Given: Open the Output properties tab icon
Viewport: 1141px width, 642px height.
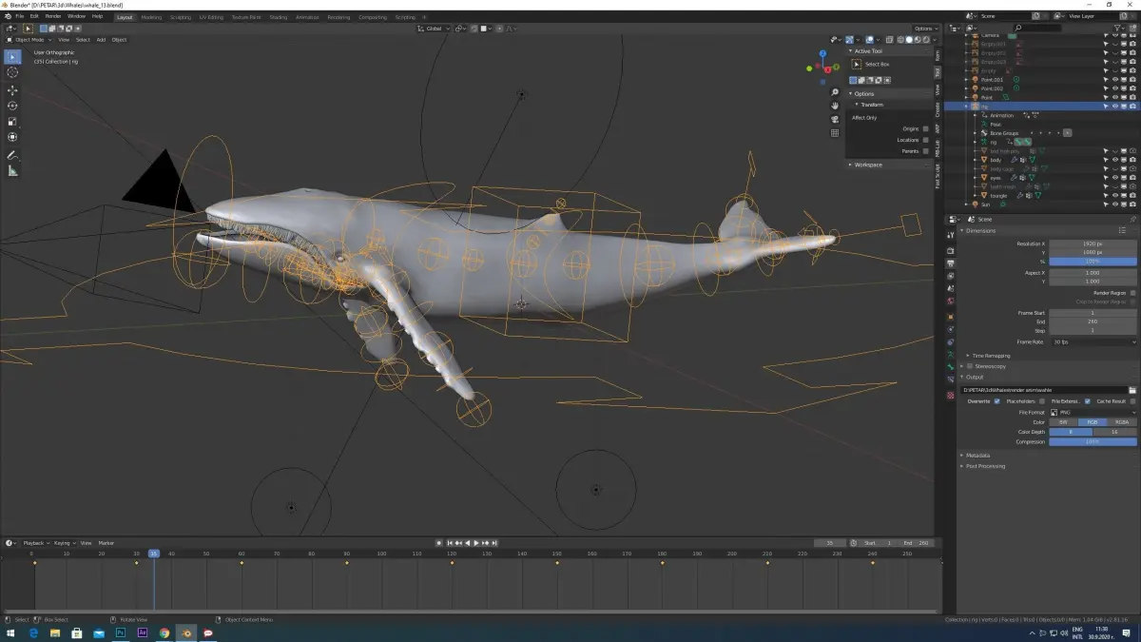Looking at the screenshot, I should point(950,263).
